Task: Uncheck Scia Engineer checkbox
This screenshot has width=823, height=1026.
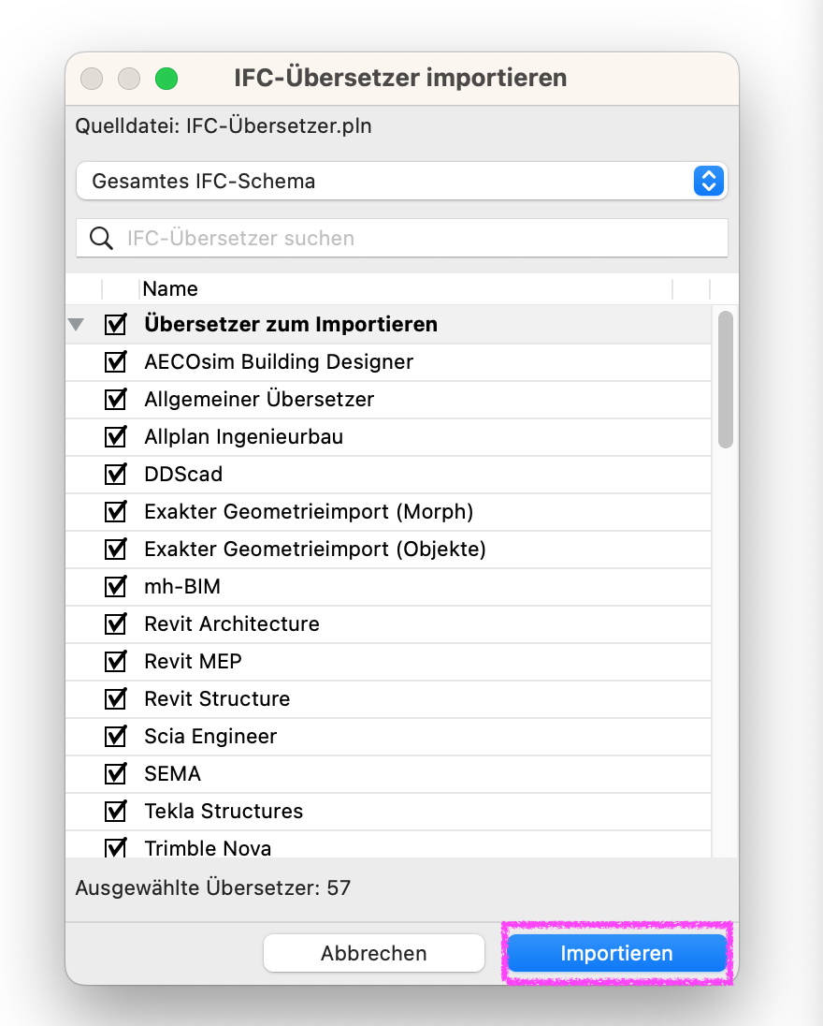Action: [116, 736]
